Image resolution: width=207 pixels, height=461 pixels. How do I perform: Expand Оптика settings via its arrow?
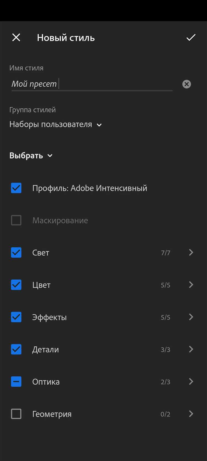click(191, 382)
